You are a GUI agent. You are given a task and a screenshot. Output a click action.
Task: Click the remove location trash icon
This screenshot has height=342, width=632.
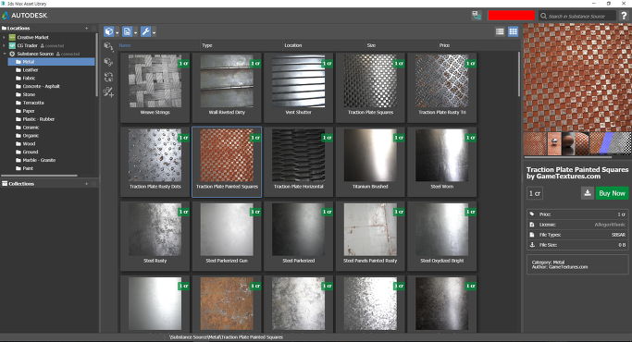pyautogui.click(x=93, y=29)
